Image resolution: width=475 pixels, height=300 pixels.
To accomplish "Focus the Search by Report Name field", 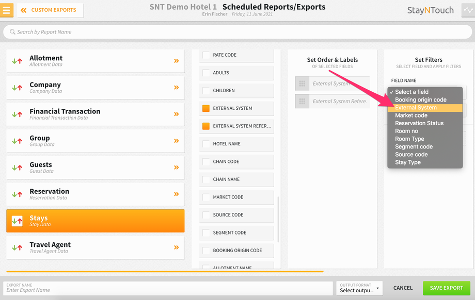I will coord(237,32).
